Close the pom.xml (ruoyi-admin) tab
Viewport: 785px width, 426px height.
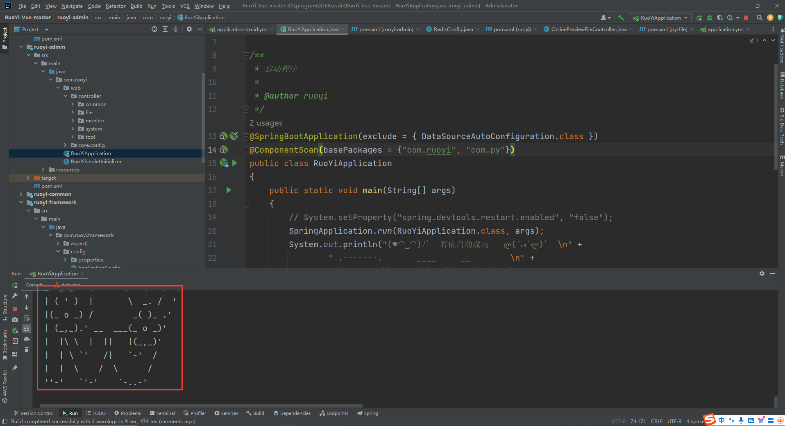[x=418, y=29]
